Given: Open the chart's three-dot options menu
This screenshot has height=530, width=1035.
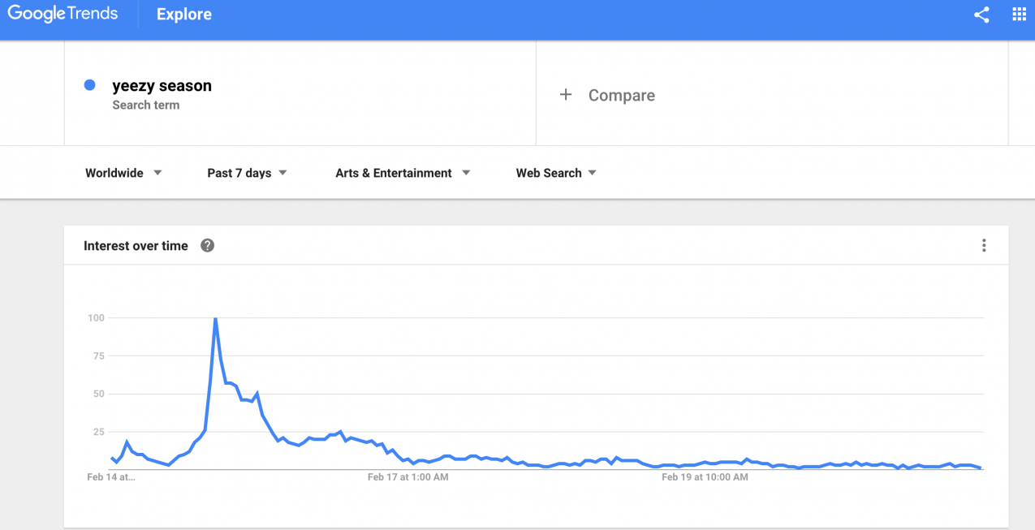Looking at the screenshot, I should coord(984,245).
